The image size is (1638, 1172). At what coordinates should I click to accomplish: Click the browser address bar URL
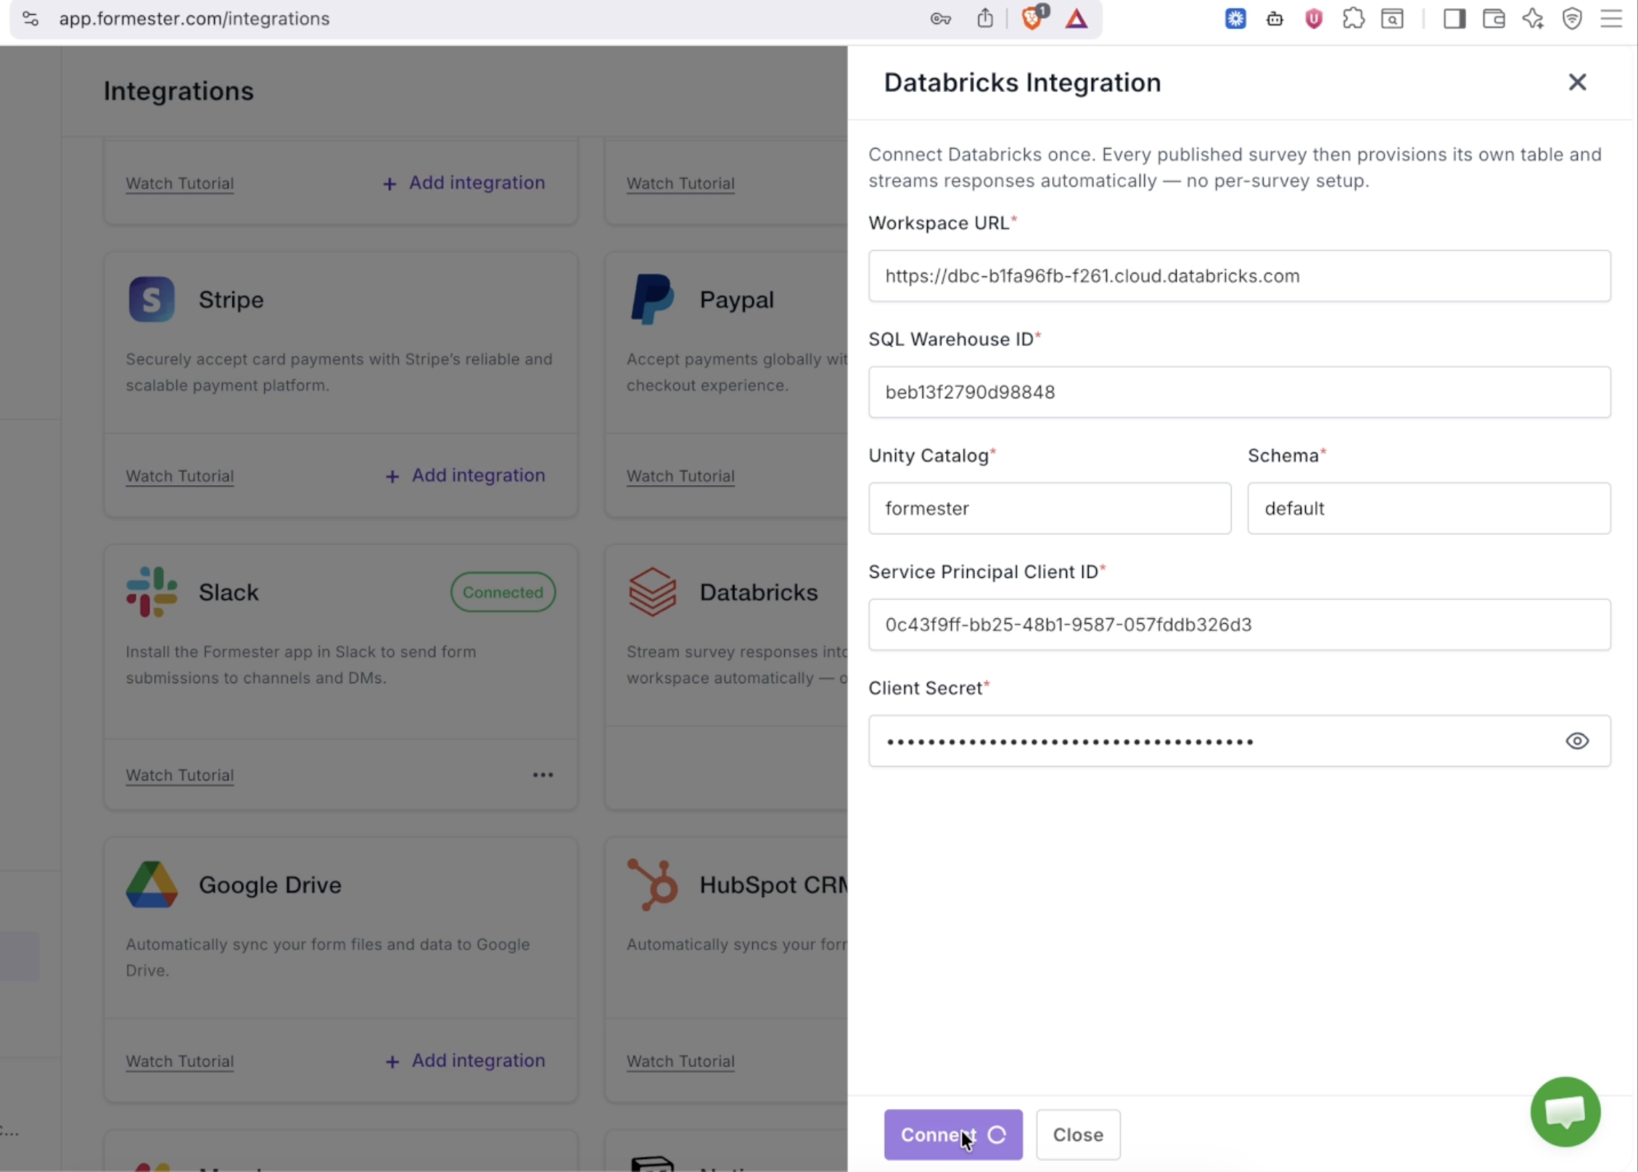[194, 18]
